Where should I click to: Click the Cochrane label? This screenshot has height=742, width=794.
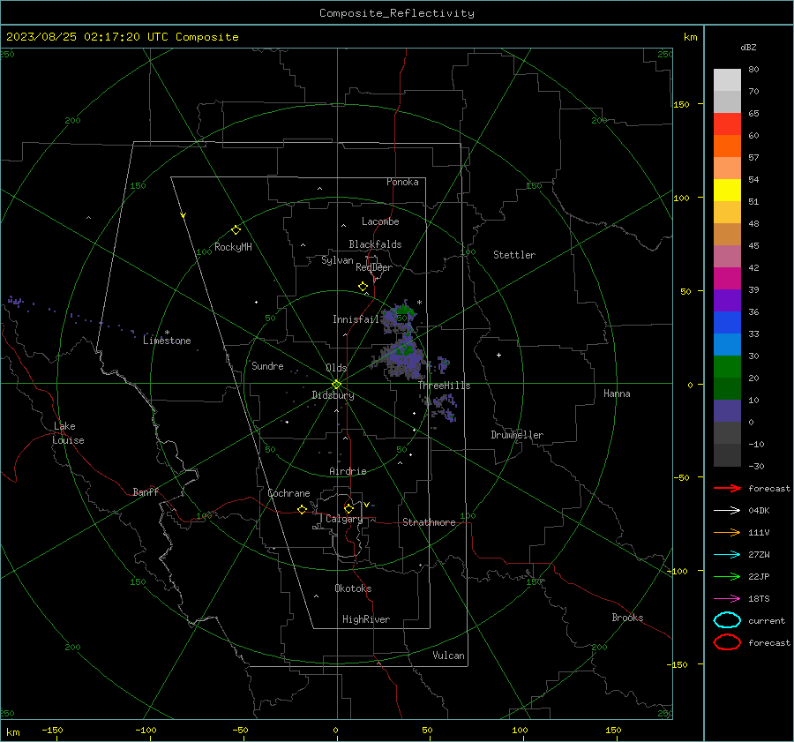click(288, 493)
